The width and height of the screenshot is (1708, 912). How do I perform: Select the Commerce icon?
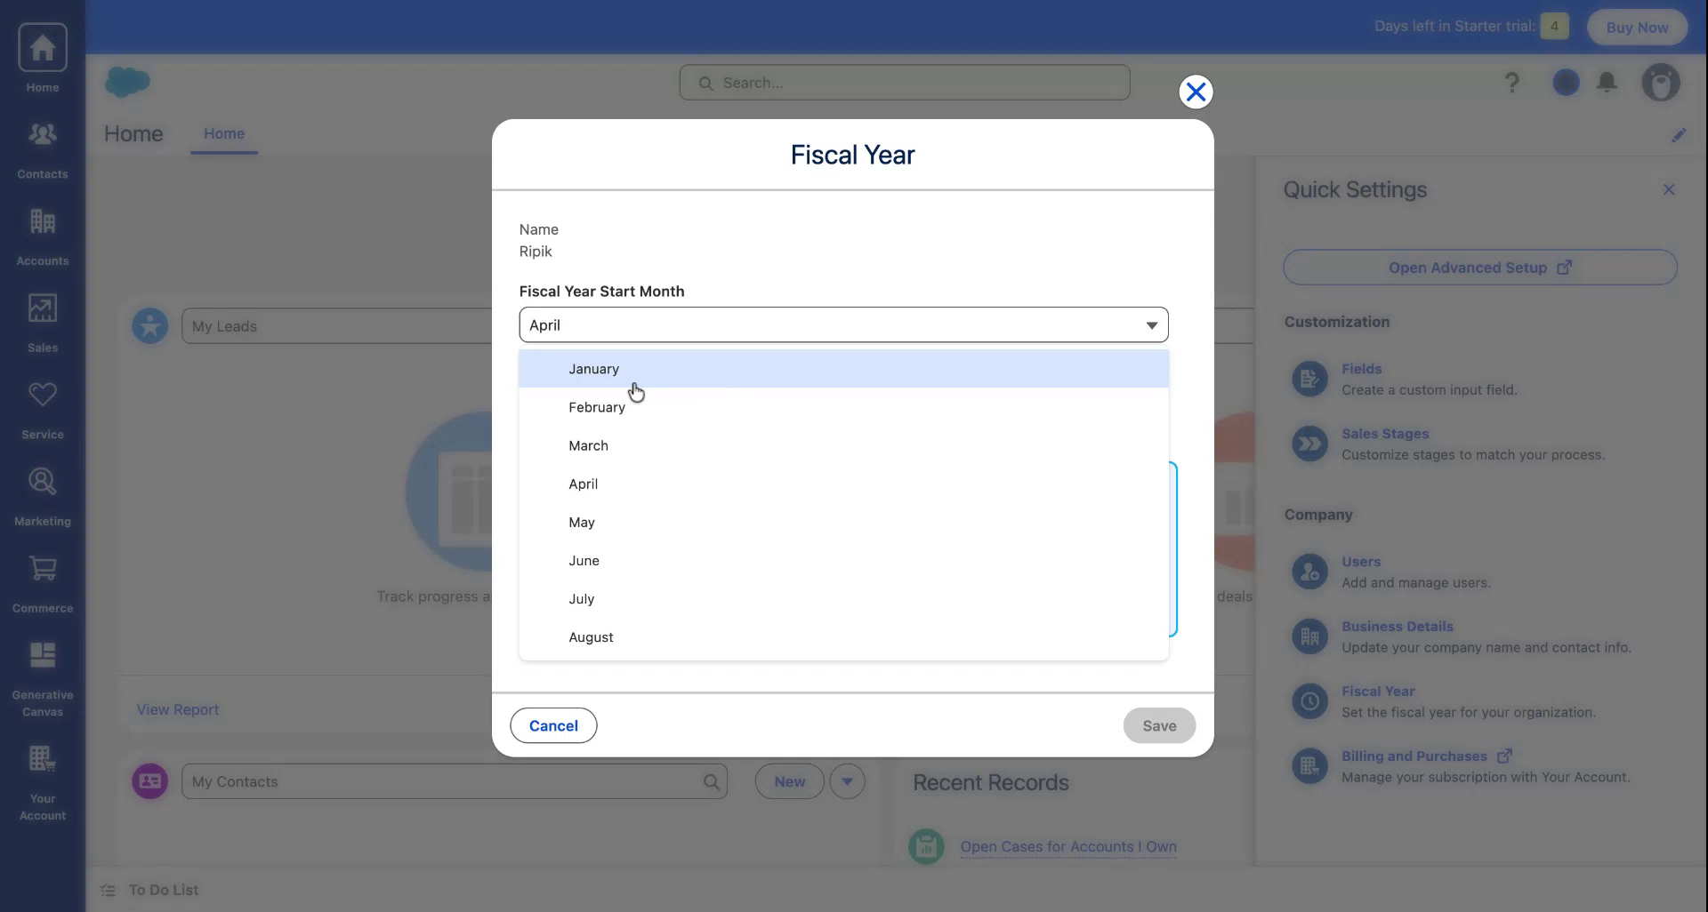pos(42,580)
